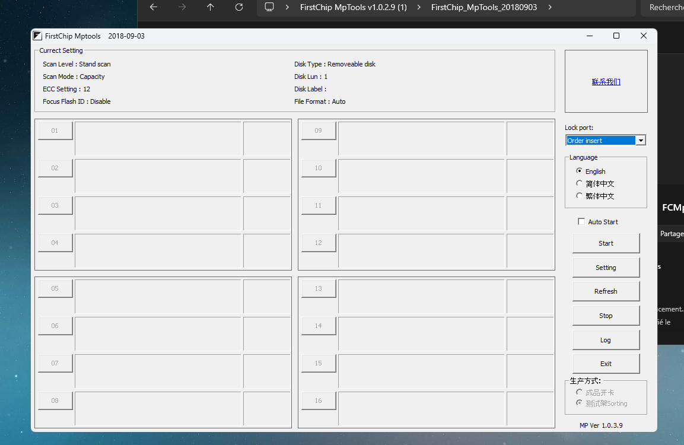
Task: Click port 06 button
Action: (55, 326)
